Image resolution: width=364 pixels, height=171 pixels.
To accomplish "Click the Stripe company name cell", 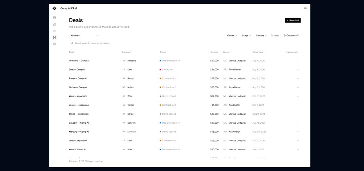I will [x=130, y=114].
